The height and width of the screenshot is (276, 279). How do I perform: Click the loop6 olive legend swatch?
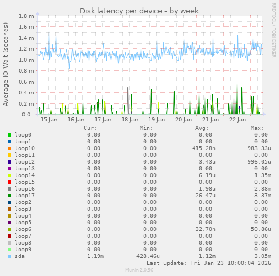(10, 229)
